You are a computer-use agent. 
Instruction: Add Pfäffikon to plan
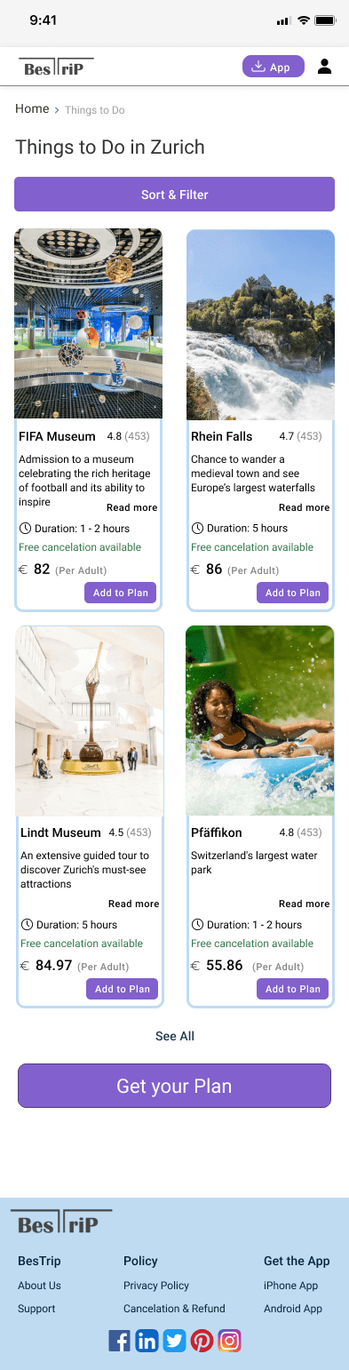293,989
